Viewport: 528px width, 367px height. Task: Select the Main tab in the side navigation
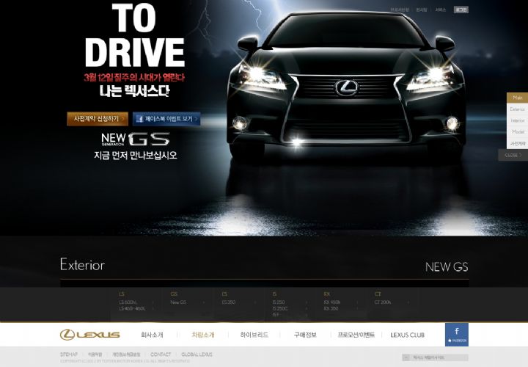(x=517, y=98)
